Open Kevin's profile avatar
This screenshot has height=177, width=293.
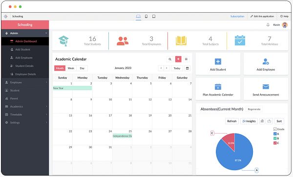point(285,25)
